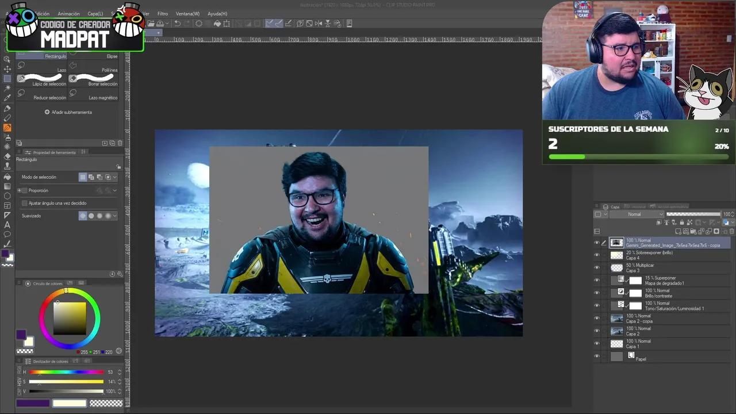Viewport: 736px width, 414px height.
Task: Expand the Suavizado options arrow
Action: [x=115, y=216]
